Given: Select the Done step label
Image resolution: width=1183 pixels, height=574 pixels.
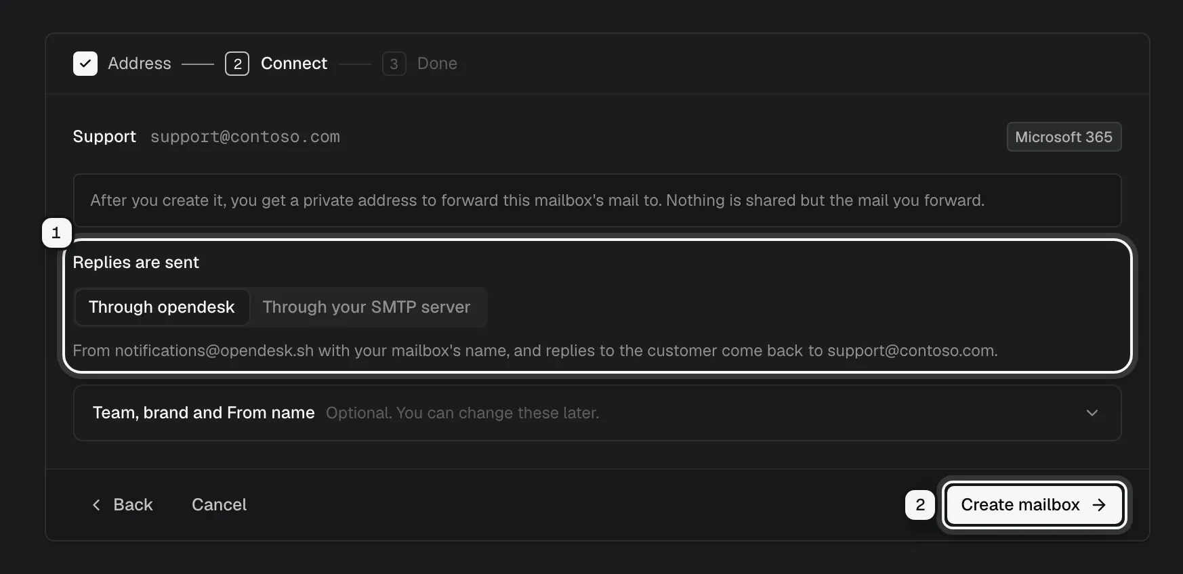Looking at the screenshot, I should 437,64.
